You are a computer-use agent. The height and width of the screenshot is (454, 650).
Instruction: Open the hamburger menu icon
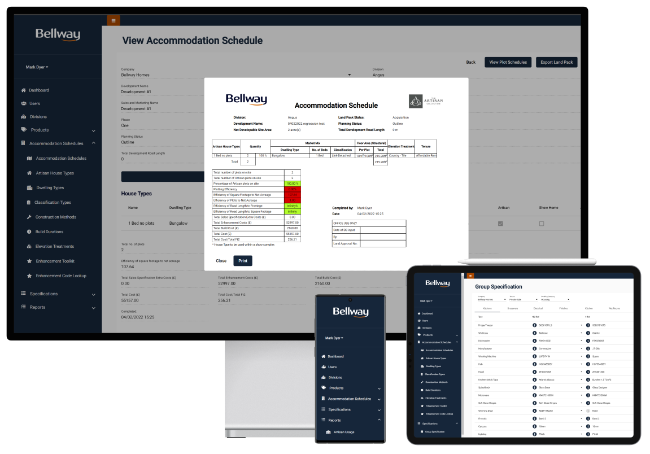click(x=113, y=20)
